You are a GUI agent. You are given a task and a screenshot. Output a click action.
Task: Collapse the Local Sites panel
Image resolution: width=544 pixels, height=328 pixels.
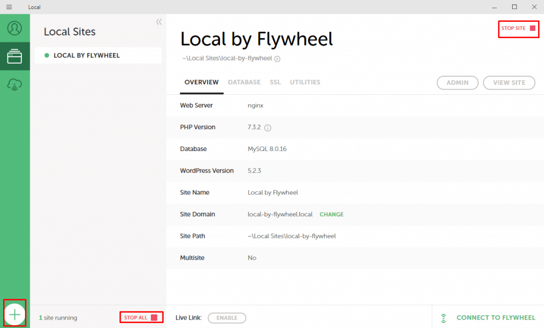[x=159, y=22]
